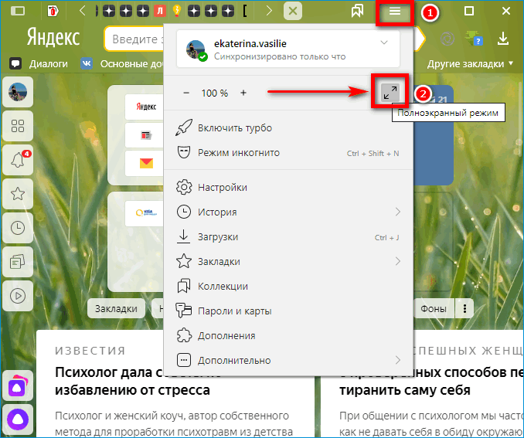Click the 100 % zoom value
This screenshot has height=438, width=524.
(215, 93)
